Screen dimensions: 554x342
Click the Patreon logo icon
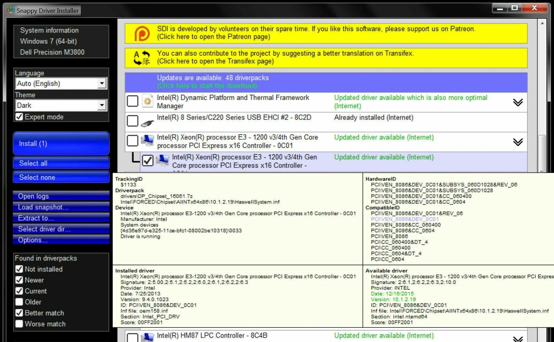coord(142,34)
